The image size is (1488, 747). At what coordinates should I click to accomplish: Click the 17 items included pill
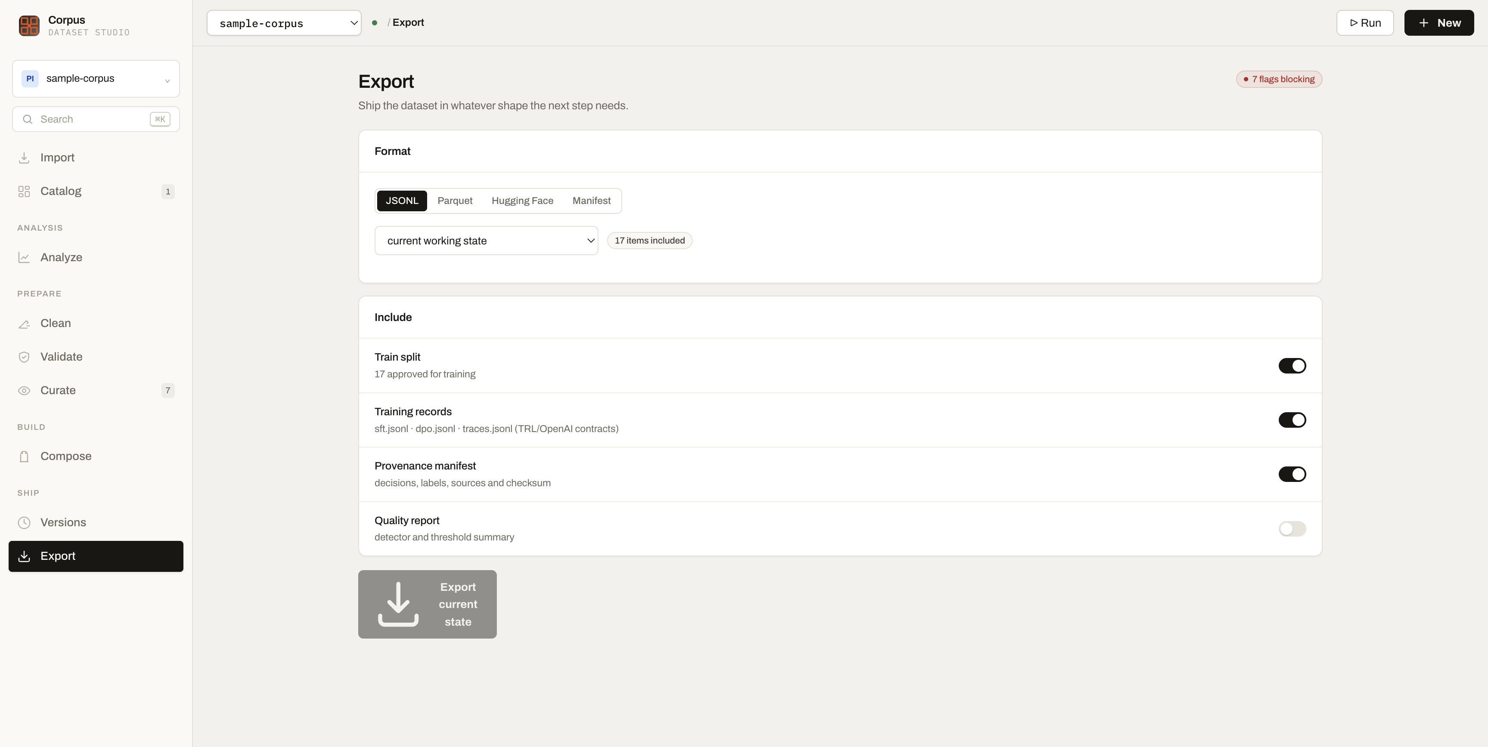tap(649, 241)
